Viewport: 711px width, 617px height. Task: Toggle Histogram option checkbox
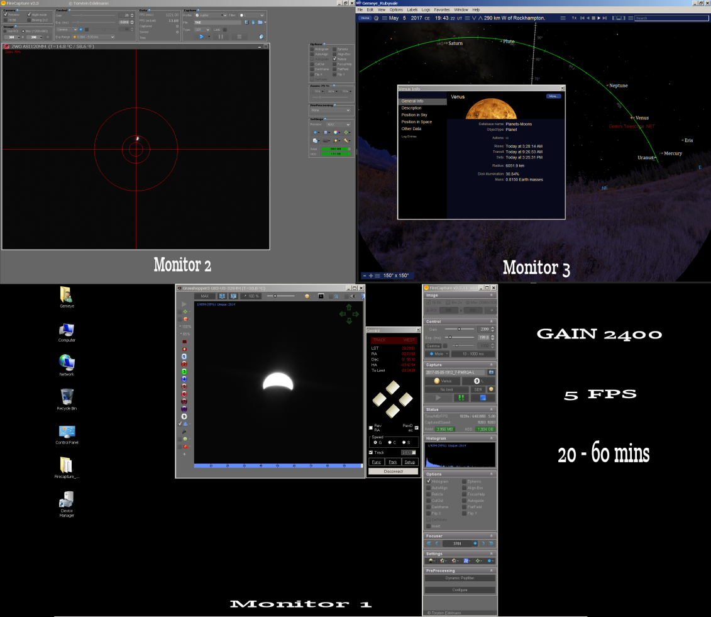point(429,481)
